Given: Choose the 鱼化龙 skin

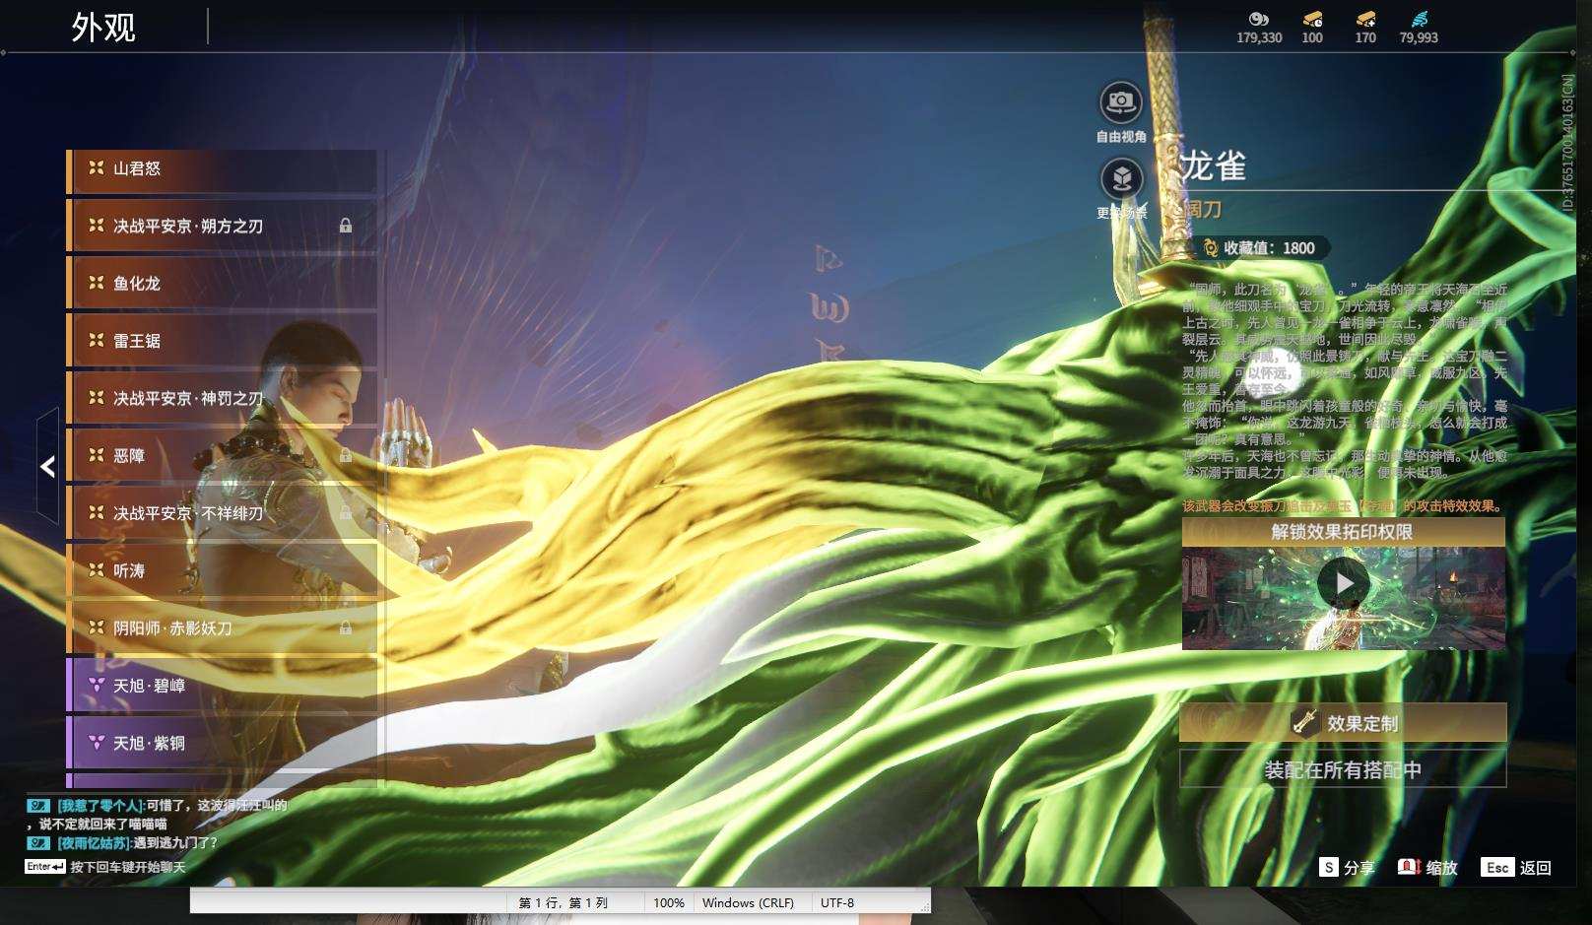Looking at the screenshot, I should click(222, 284).
